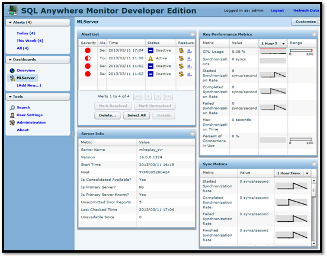Select the alert row with time 11:38
The image size is (327, 258).
[137, 58]
